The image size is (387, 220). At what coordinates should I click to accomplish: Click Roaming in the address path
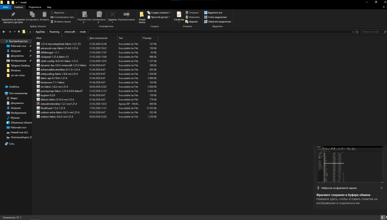pyautogui.click(x=54, y=32)
